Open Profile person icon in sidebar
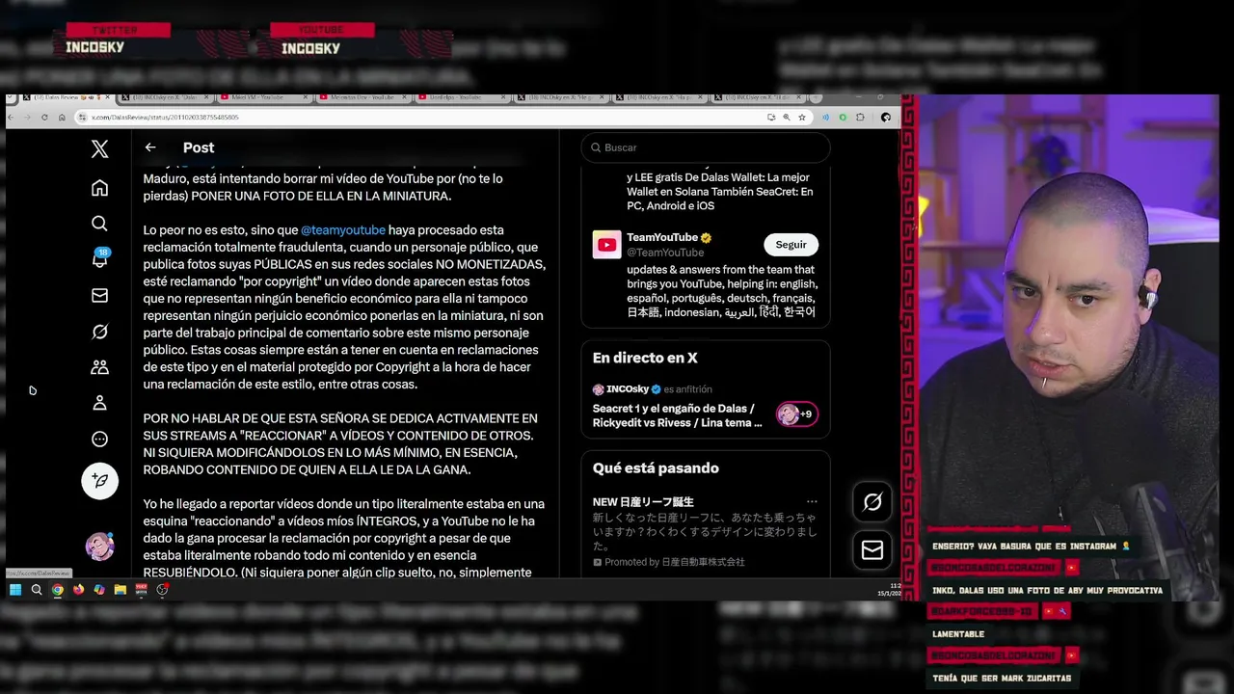 pos(99,403)
